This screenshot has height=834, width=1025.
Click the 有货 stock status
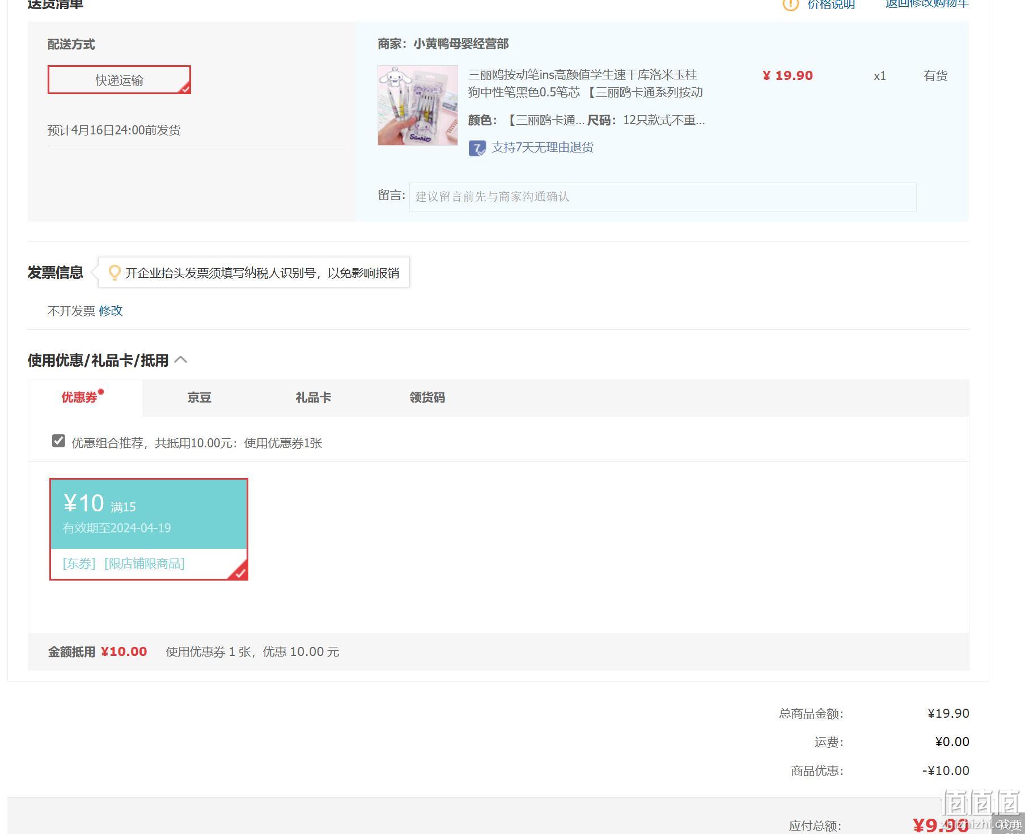point(935,76)
